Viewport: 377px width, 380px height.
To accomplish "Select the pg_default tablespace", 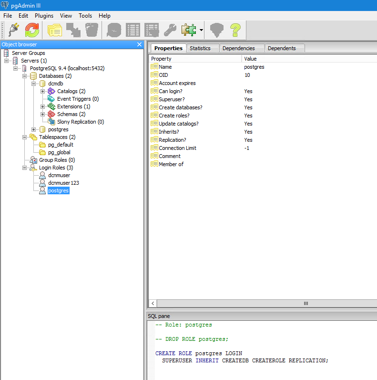I will coord(61,145).
